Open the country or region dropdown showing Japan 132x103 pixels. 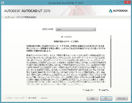(76, 30)
